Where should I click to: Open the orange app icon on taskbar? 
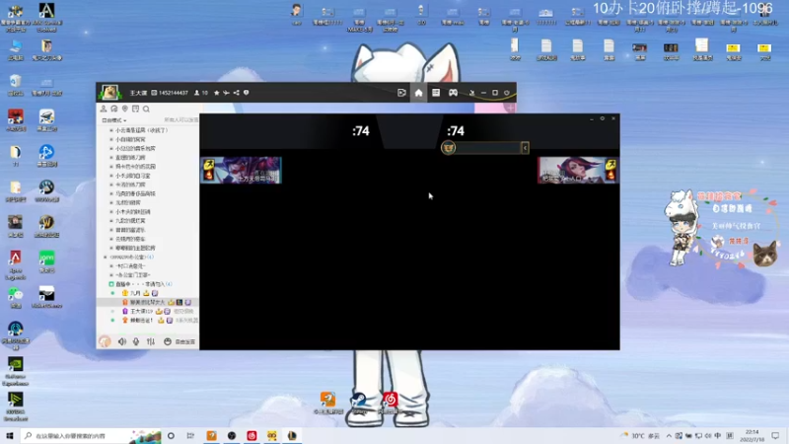[x=211, y=435]
